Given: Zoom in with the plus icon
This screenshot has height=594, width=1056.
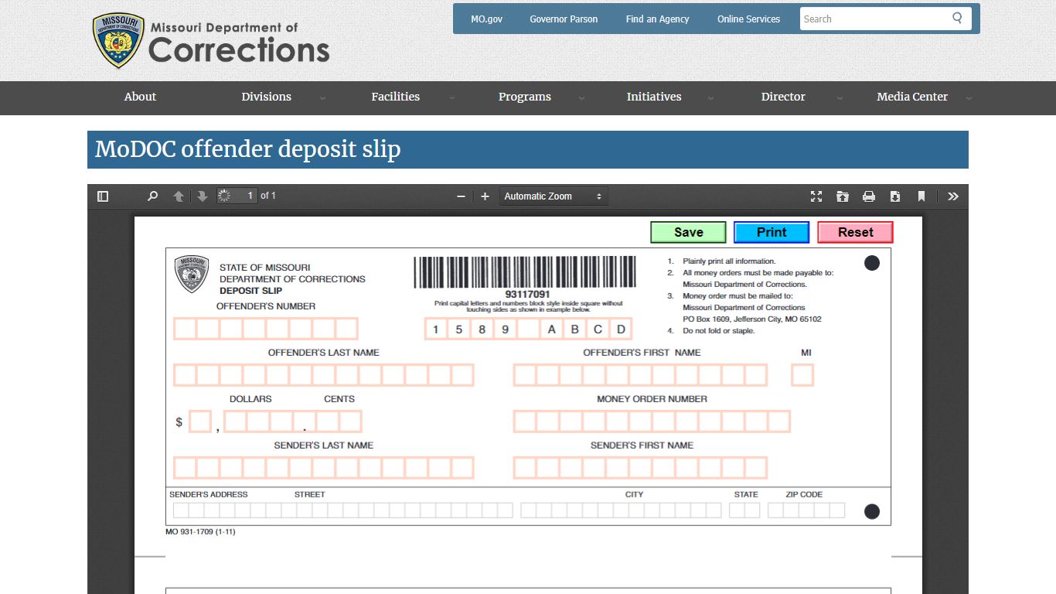Looking at the screenshot, I should [485, 196].
